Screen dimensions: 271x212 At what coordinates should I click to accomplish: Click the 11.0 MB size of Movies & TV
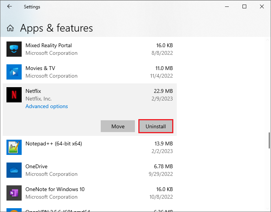(x=164, y=68)
